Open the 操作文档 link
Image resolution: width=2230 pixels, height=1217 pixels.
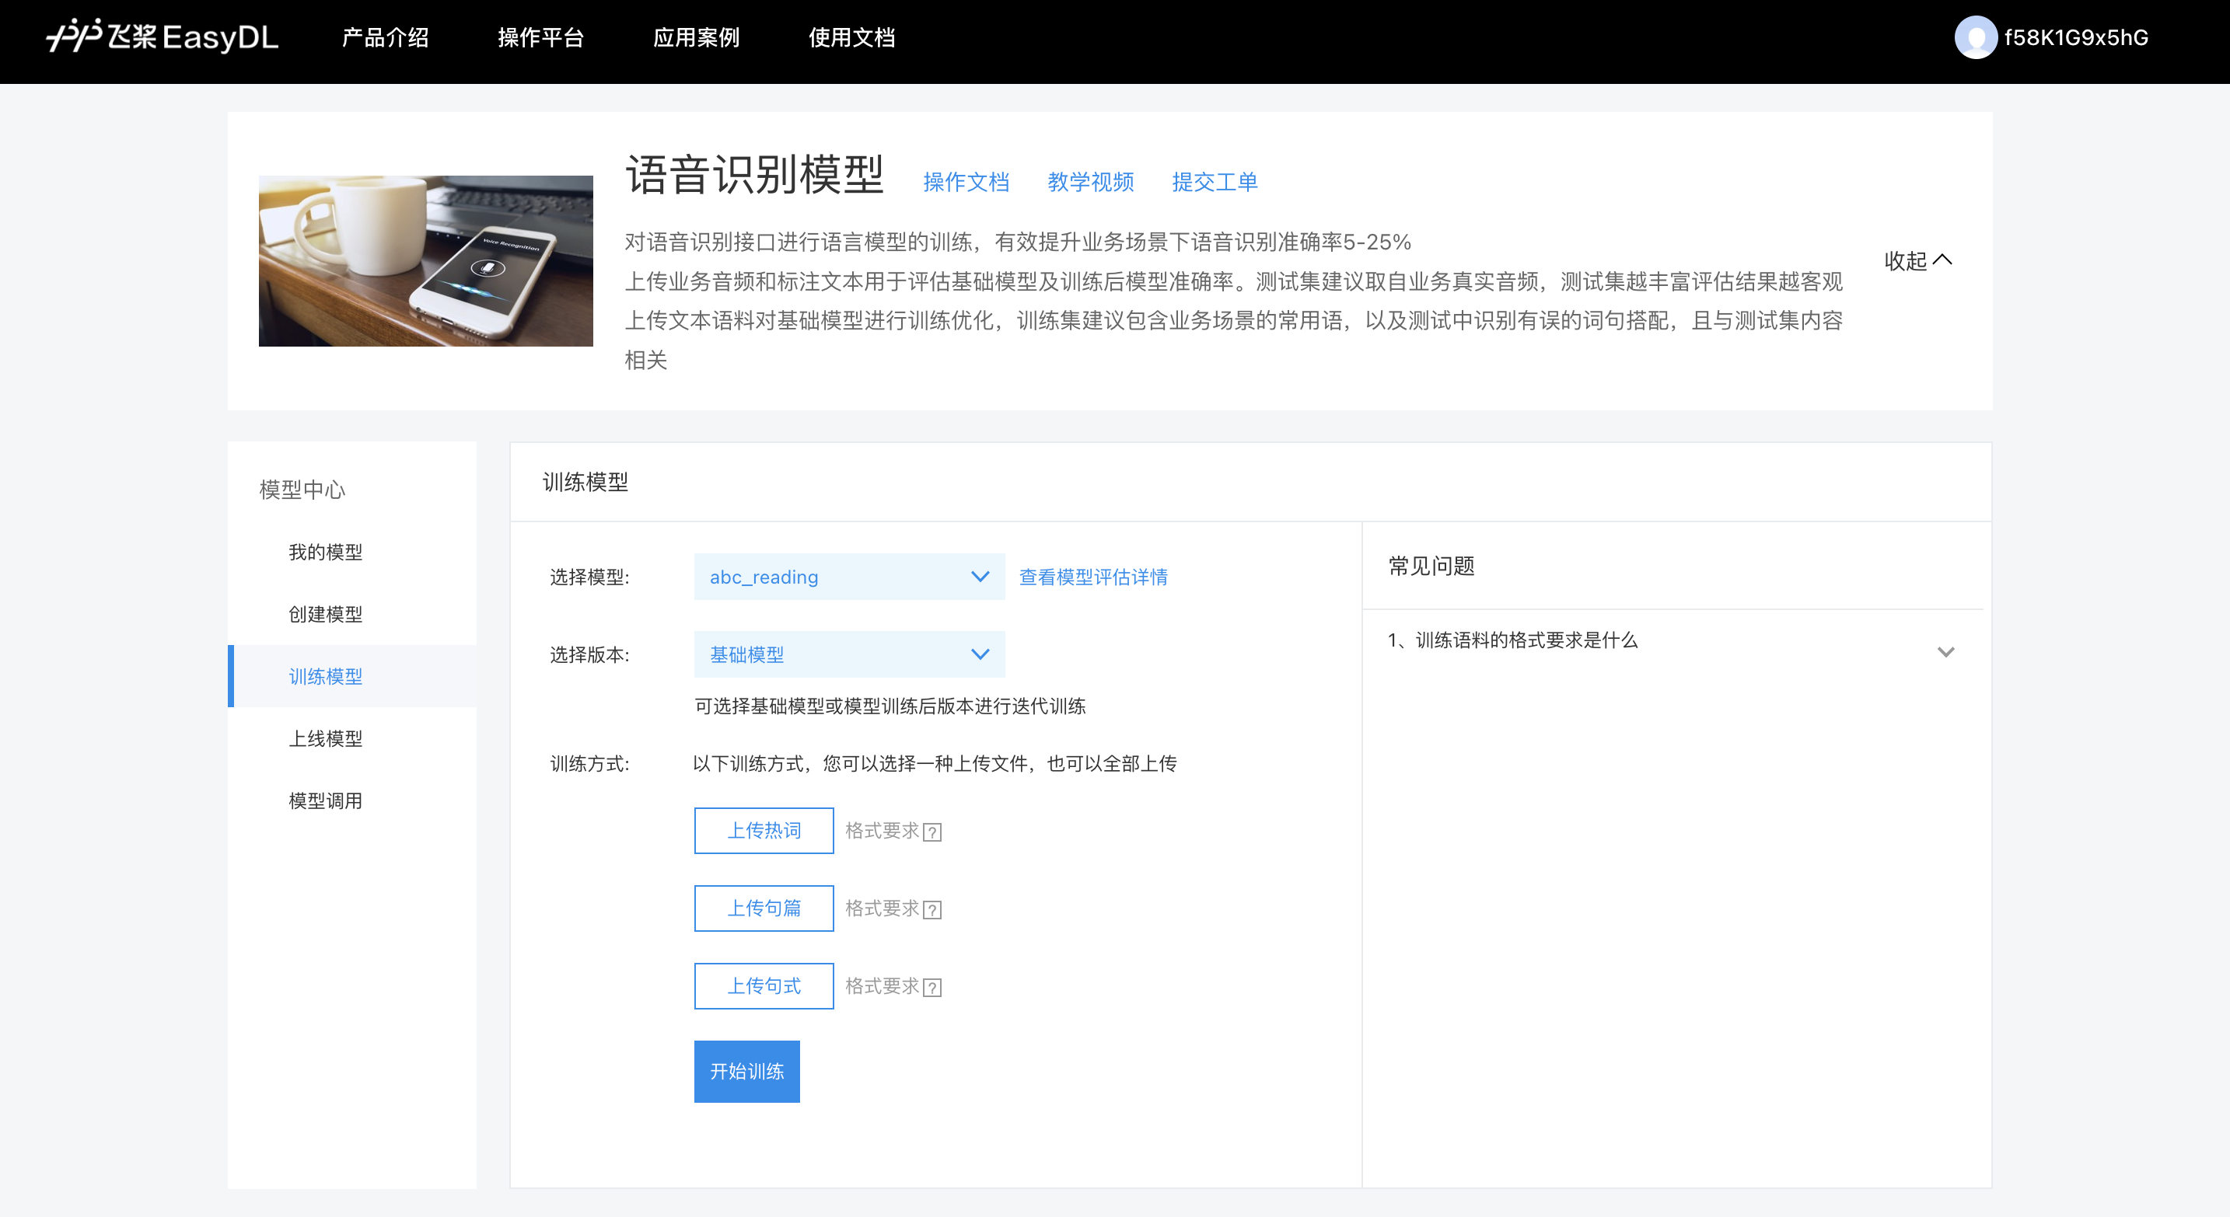point(966,182)
